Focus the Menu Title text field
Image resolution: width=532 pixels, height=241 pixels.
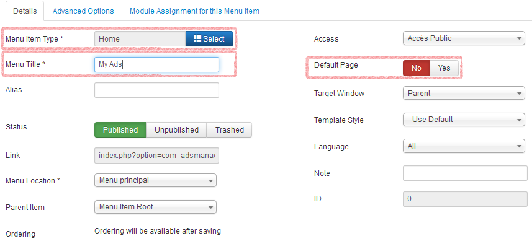point(156,64)
